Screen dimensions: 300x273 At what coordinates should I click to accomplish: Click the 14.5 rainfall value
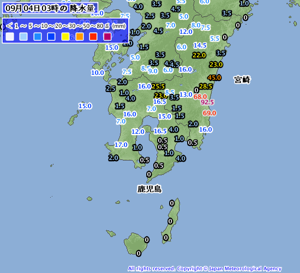pyautogui.click(x=200, y=45)
